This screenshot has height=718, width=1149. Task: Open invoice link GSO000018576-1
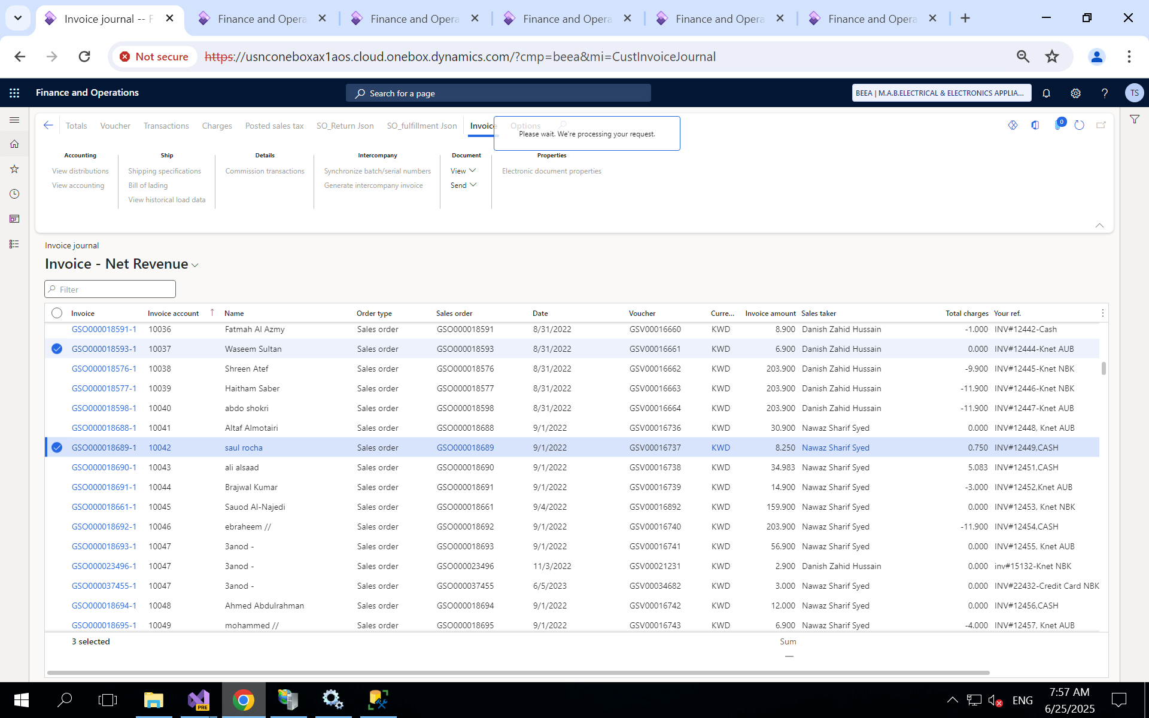coord(104,369)
